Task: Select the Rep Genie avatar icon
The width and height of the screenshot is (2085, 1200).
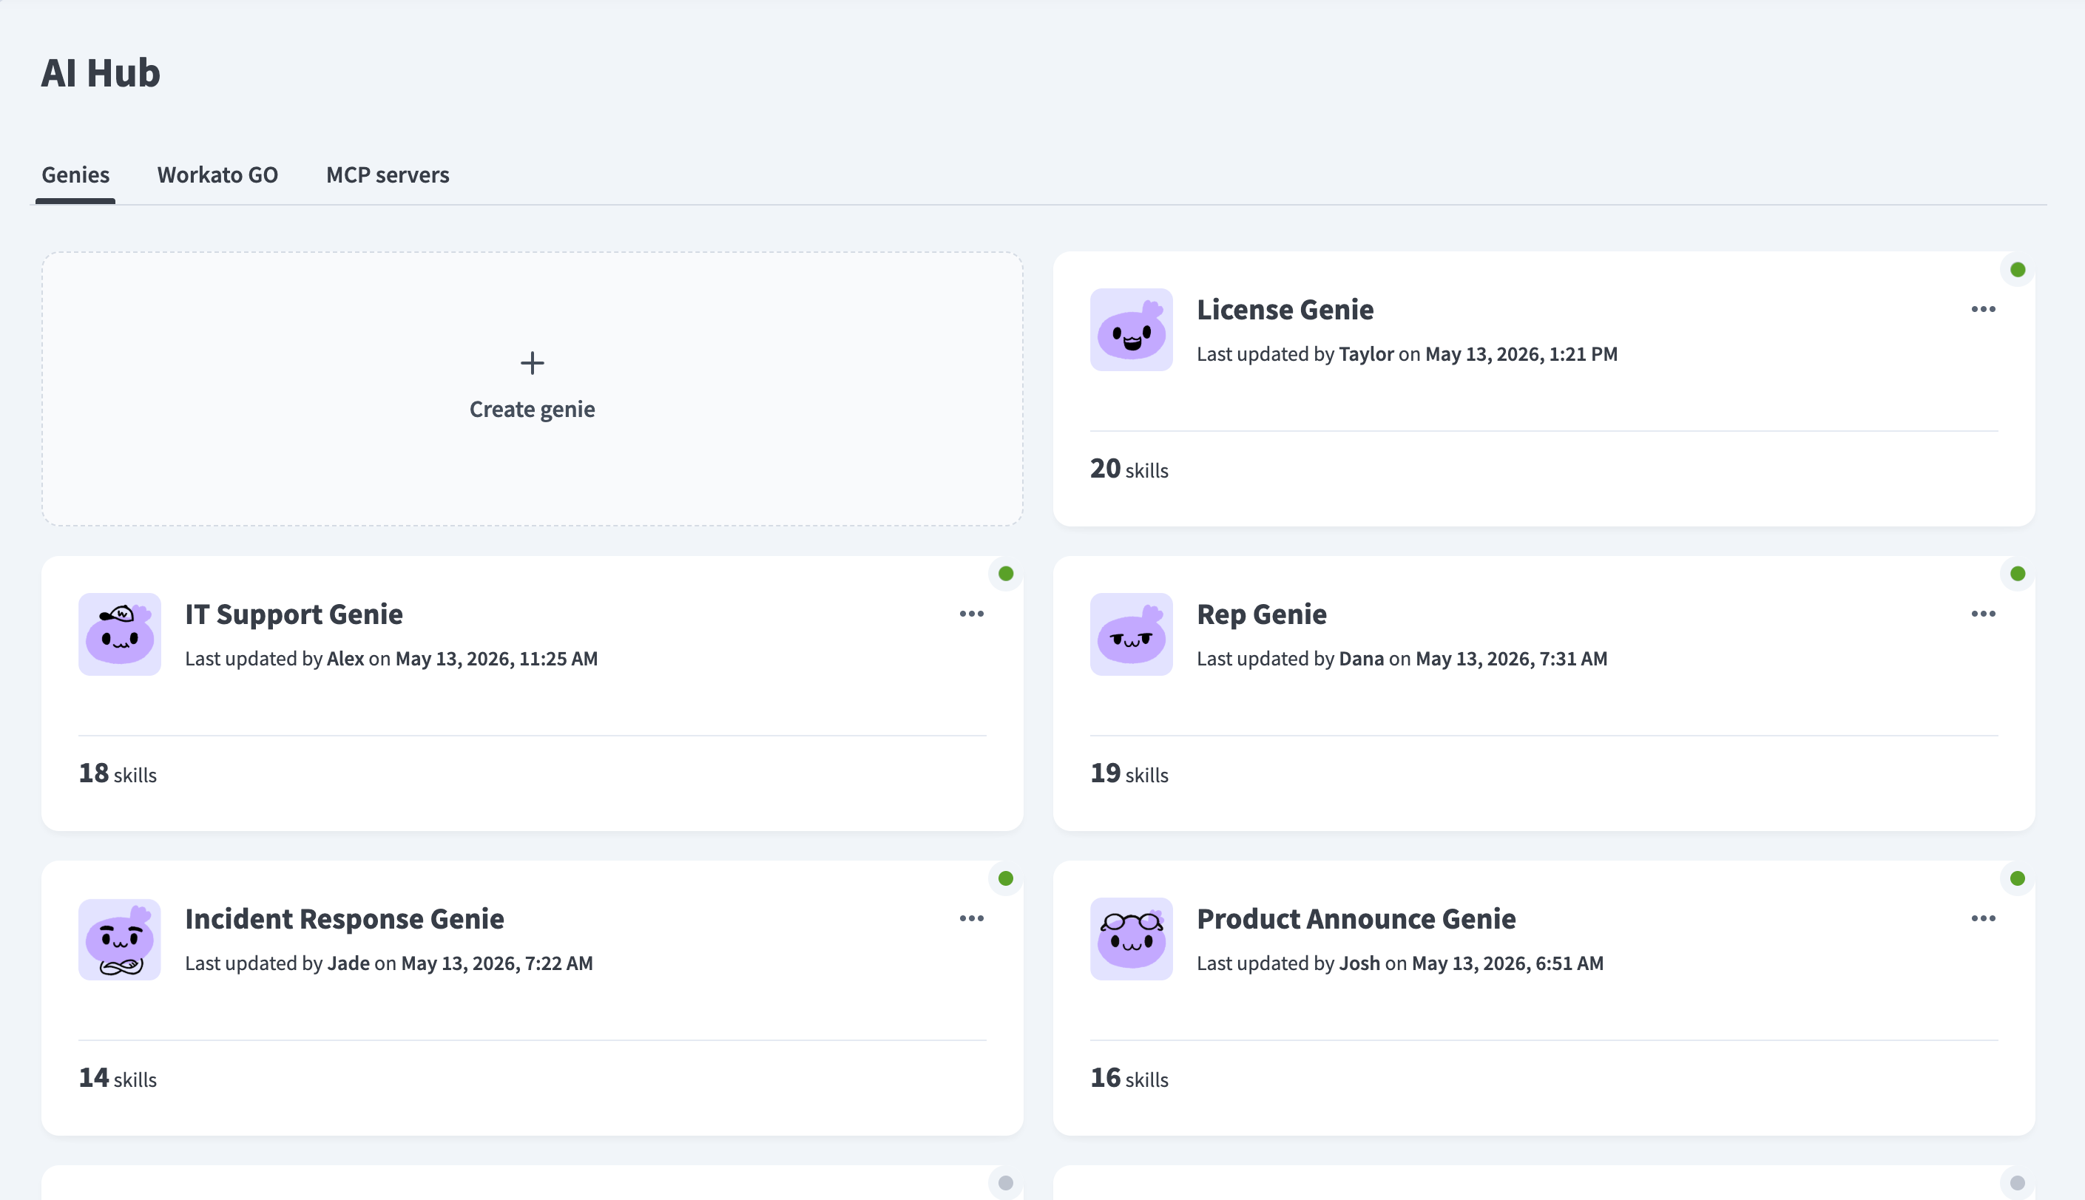Action: (1131, 634)
